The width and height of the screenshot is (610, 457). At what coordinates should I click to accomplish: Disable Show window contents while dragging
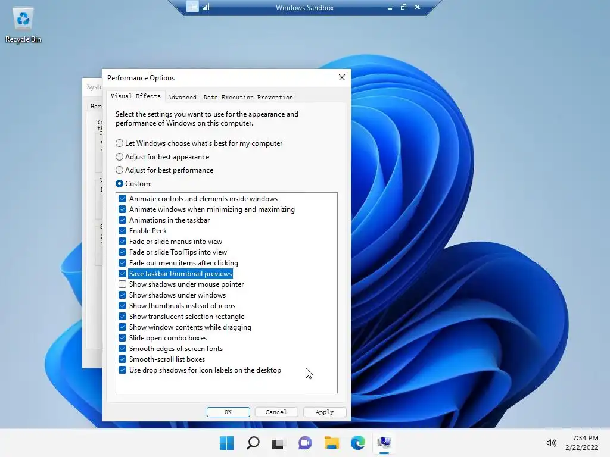122,327
